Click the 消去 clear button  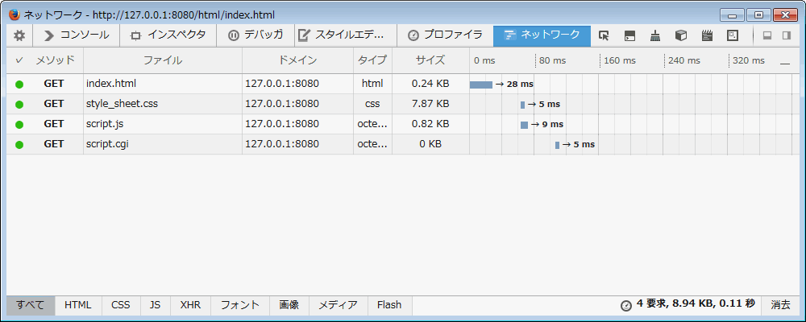(780, 305)
